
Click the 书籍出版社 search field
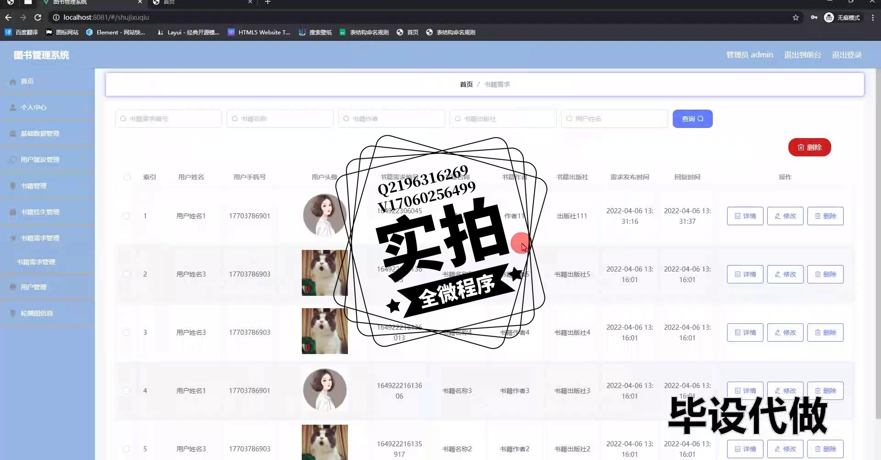tap(503, 119)
